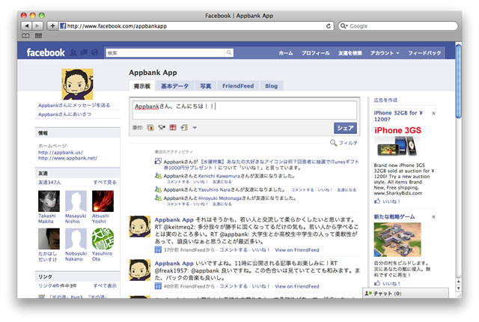The width and height of the screenshot is (479, 322).
Task: Attach a video using the camera icon
Action: click(x=162, y=128)
